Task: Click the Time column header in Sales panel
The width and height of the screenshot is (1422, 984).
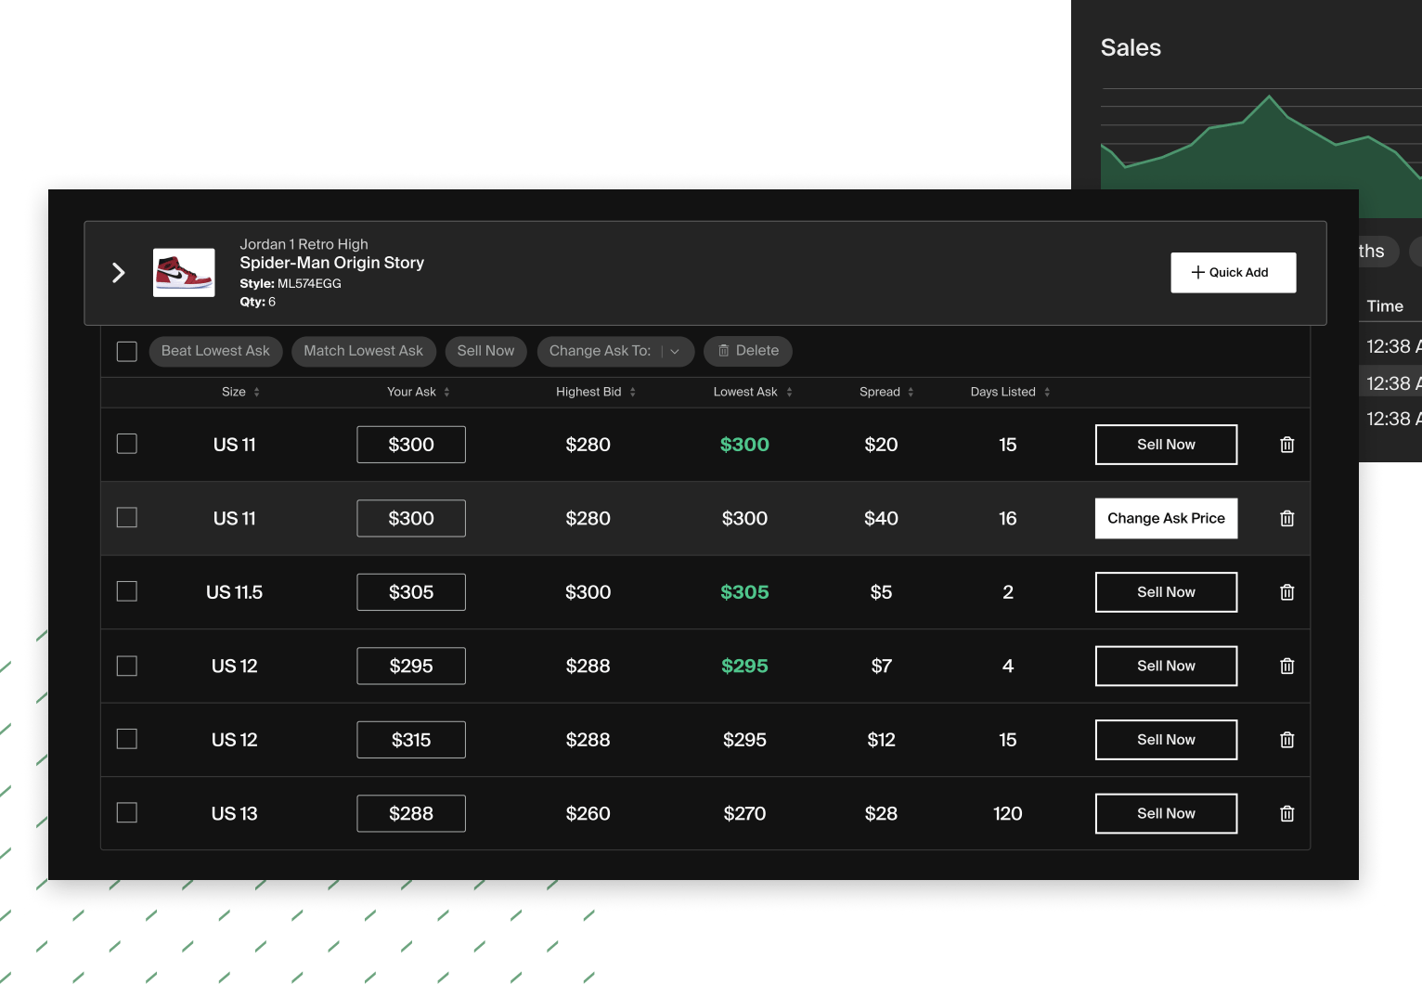Action: [x=1385, y=306]
